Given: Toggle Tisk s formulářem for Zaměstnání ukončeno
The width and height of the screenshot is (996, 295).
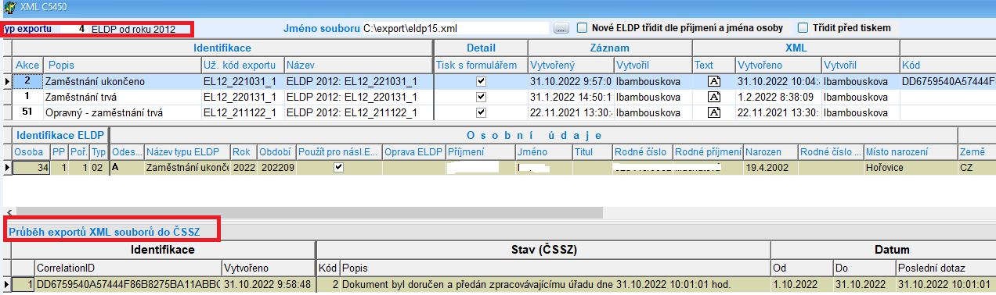Looking at the screenshot, I should (x=481, y=80).
